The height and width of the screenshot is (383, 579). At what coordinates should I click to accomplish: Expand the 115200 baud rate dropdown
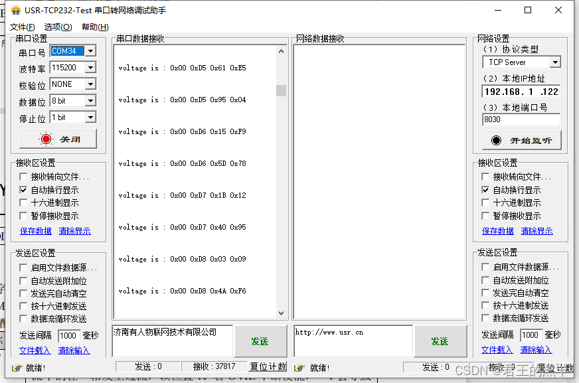click(90, 68)
